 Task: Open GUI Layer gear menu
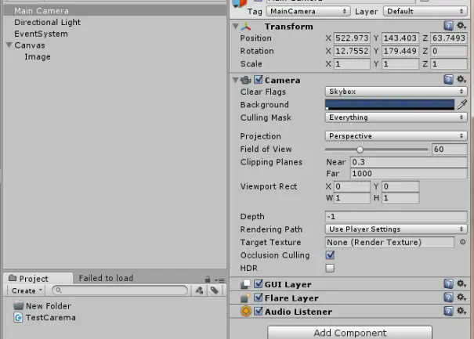click(x=461, y=283)
